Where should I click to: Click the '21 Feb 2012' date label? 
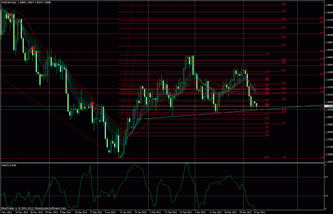[186, 212]
